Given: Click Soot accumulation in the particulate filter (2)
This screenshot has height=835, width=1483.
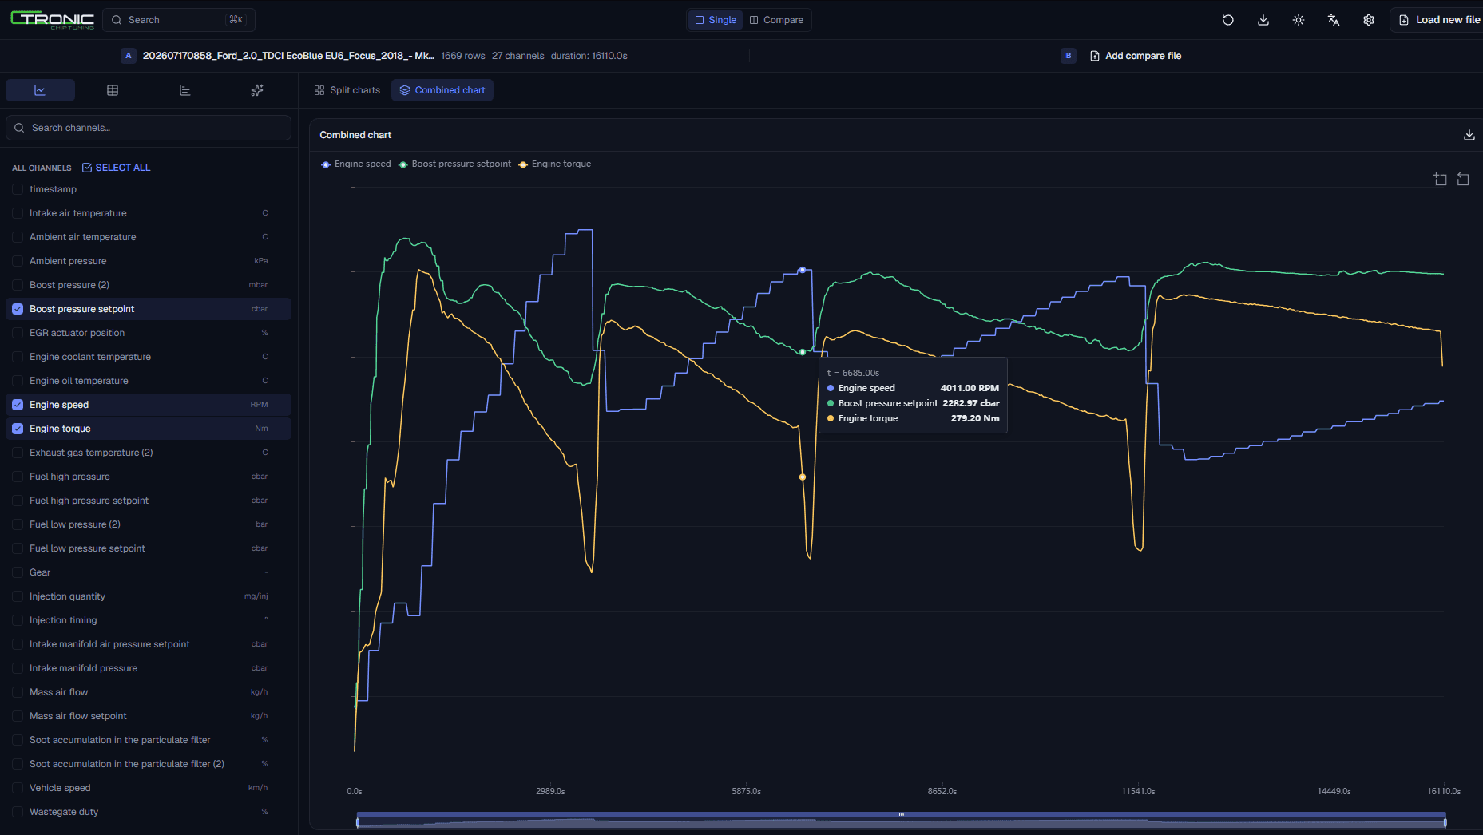Looking at the screenshot, I should click(x=127, y=764).
